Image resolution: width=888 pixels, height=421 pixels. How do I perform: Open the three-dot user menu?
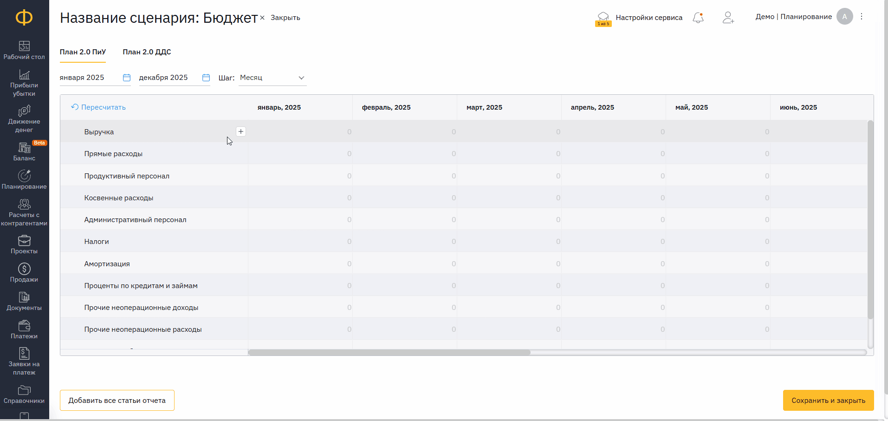click(x=862, y=17)
